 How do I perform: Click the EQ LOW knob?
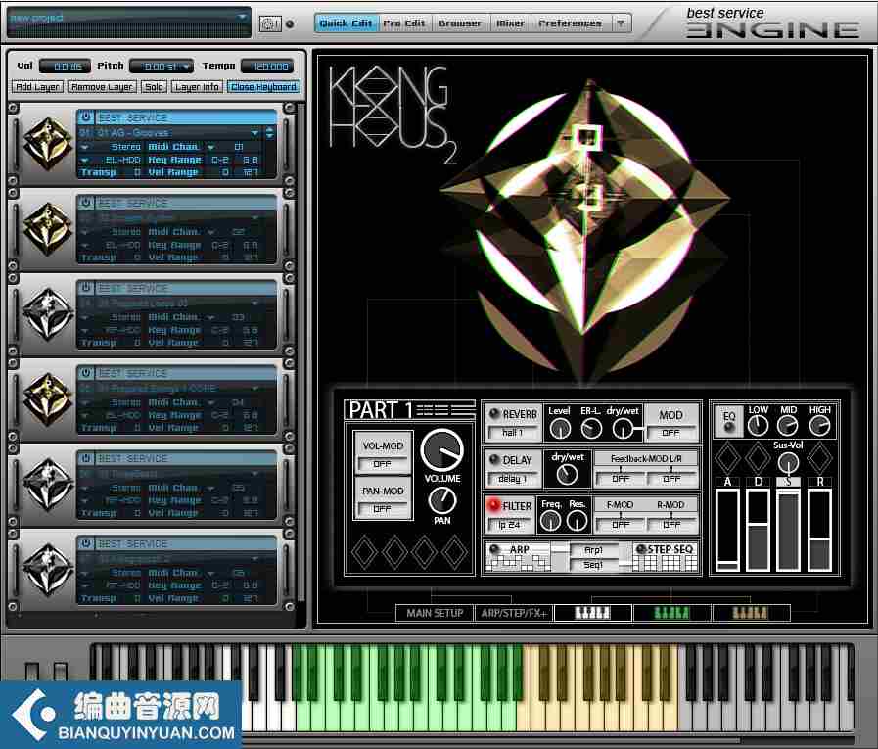coord(757,425)
